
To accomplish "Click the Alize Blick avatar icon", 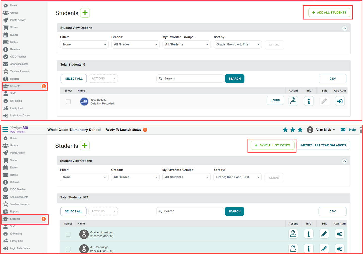I will coord(310,130).
